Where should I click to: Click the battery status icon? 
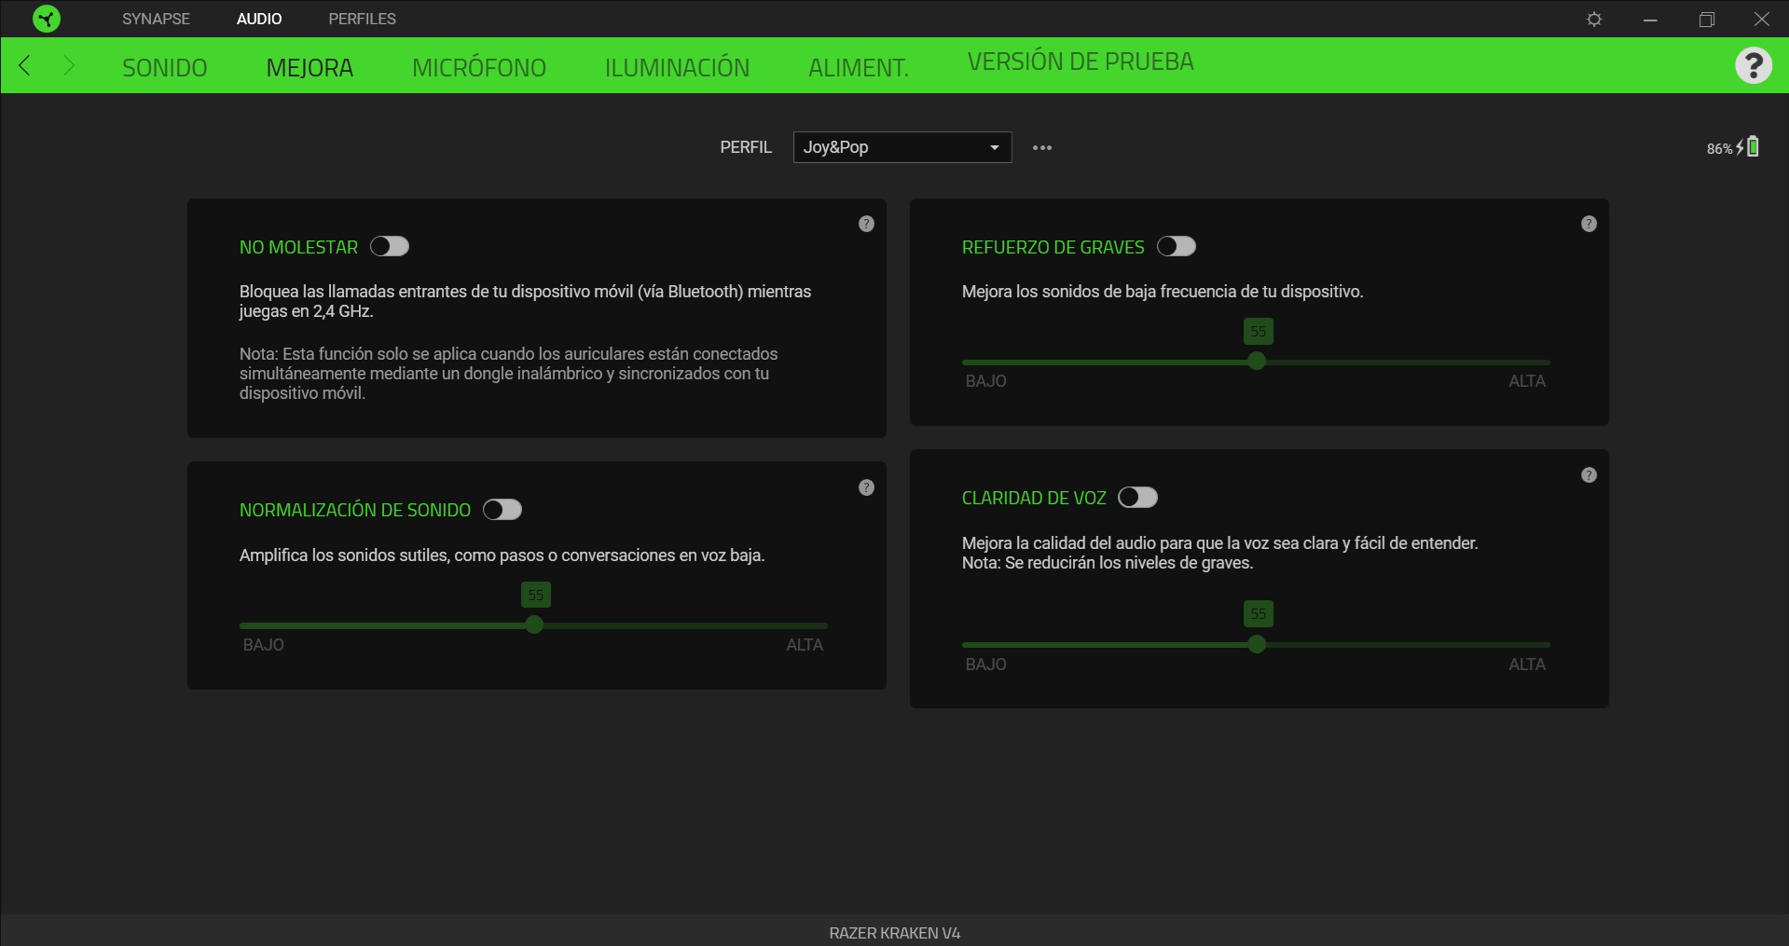[x=1752, y=147]
